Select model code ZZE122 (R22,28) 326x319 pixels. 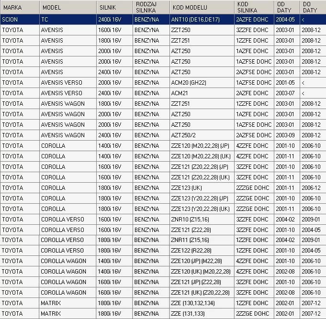(202, 251)
